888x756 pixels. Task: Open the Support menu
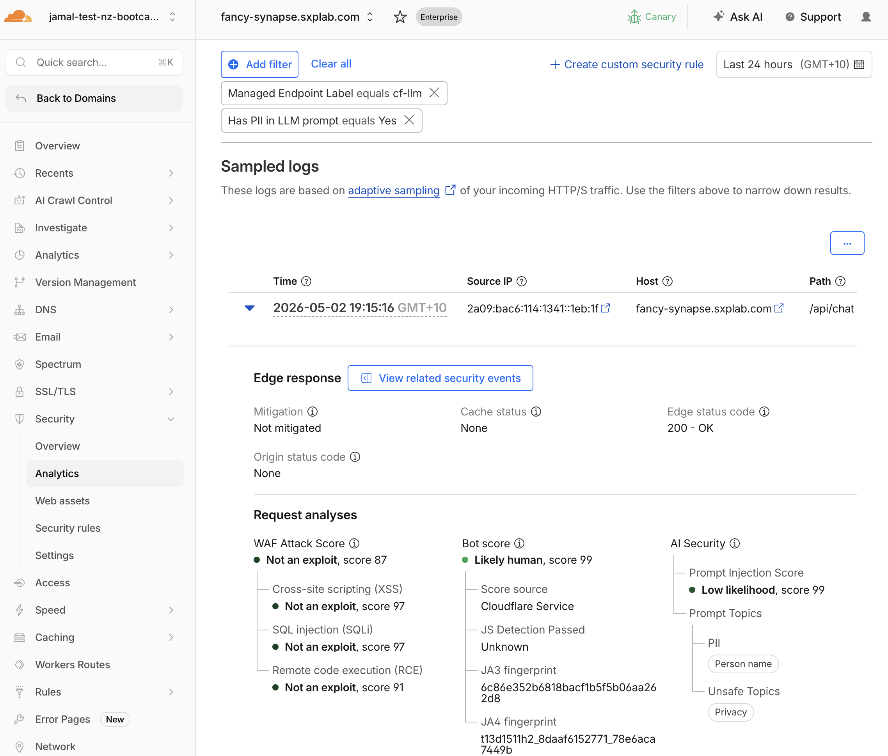813,17
